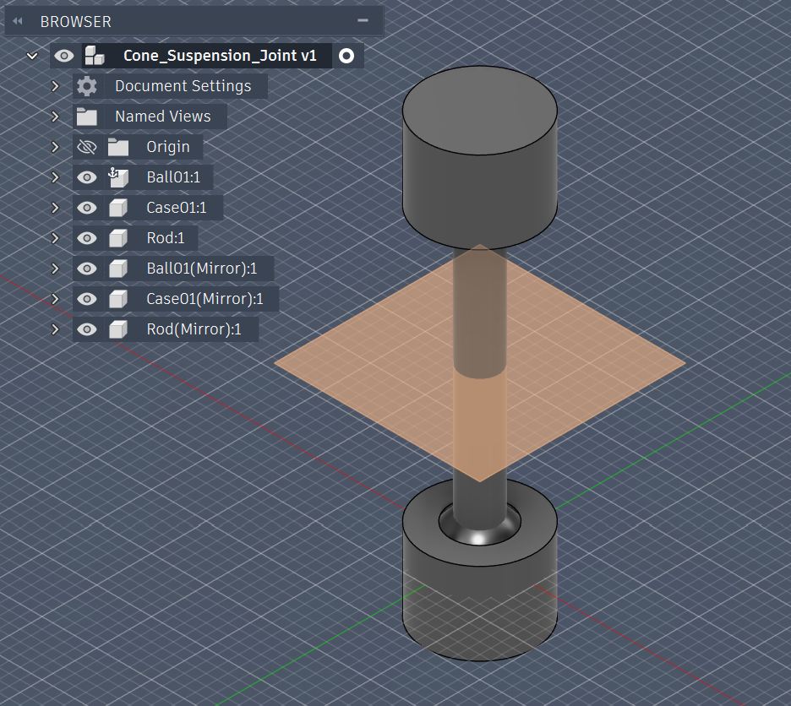Click the Origin folder icon
This screenshot has height=706, width=791.
(117, 146)
